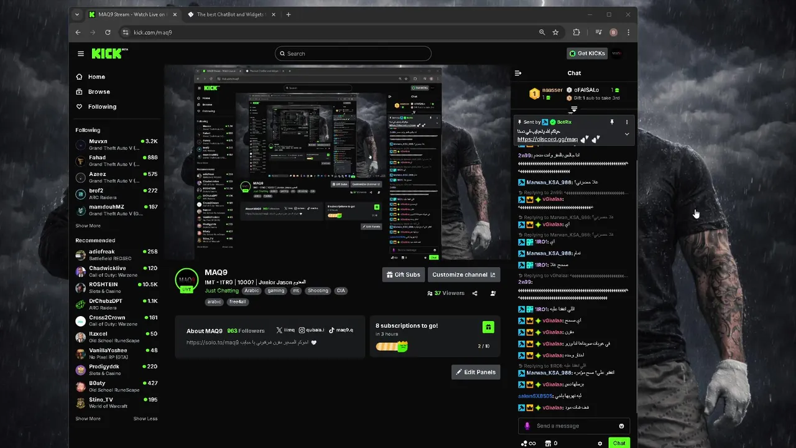
Task: Select the gaming tag chip
Action: click(x=275, y=291)
